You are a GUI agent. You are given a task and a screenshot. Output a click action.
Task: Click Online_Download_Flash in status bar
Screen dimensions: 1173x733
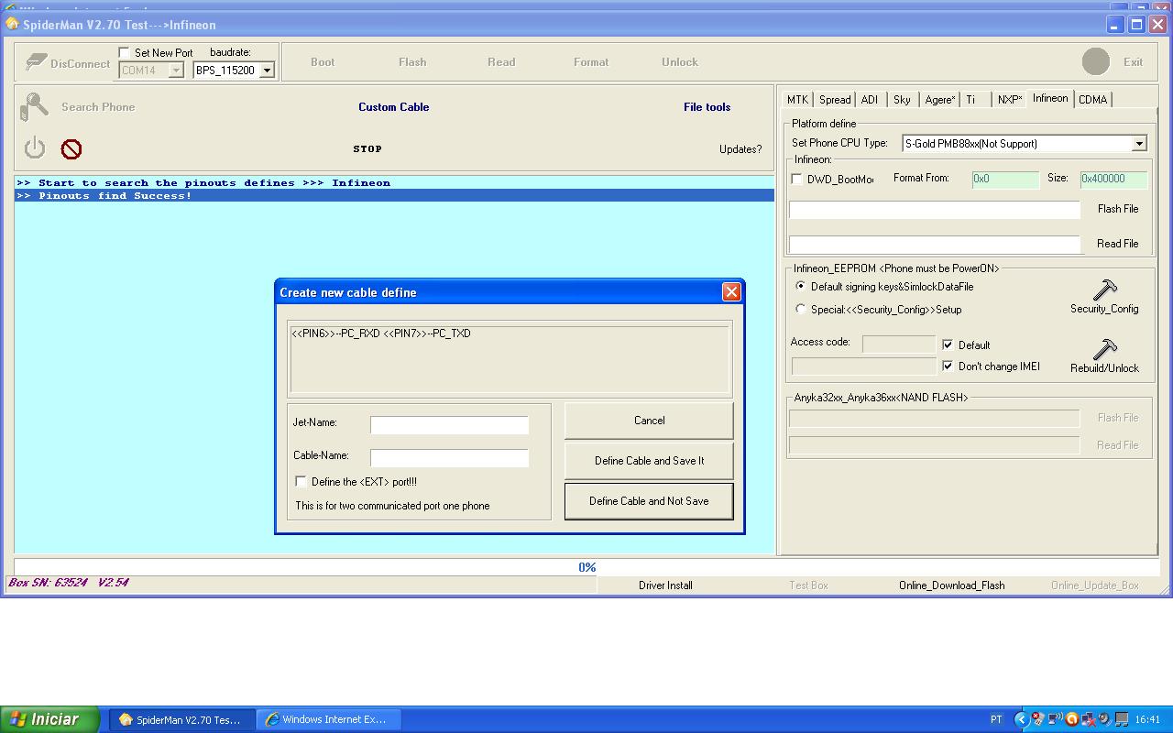coord(951,585)
